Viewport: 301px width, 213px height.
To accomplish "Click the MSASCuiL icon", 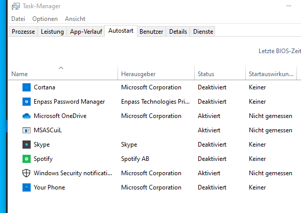I will pyautogui.click(x=27, y=130).
